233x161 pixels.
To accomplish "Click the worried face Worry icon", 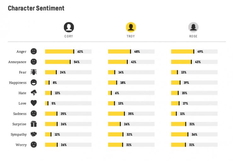I will [x=34, y=145].
